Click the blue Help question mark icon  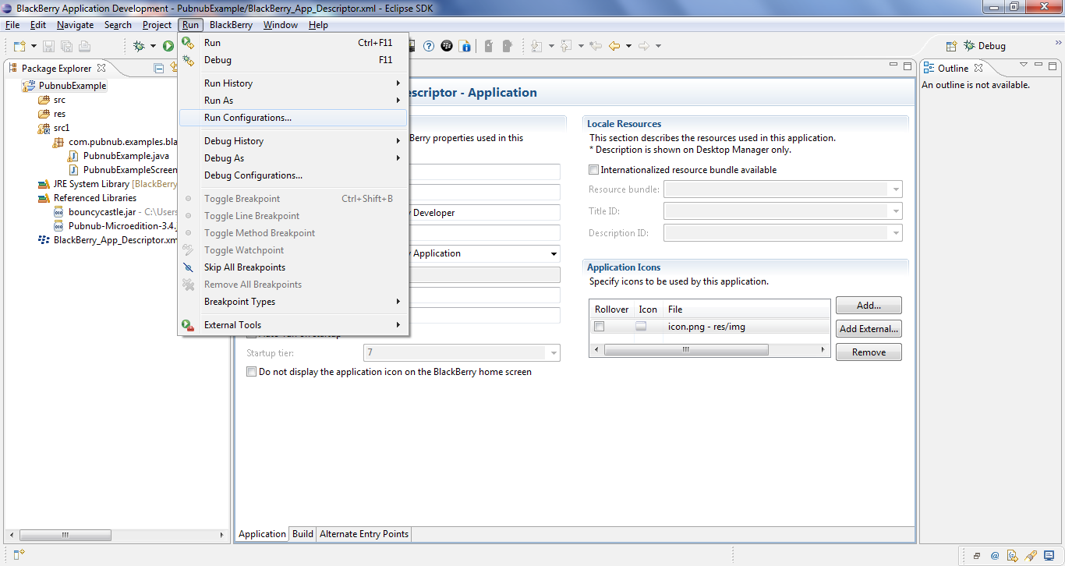428,46
